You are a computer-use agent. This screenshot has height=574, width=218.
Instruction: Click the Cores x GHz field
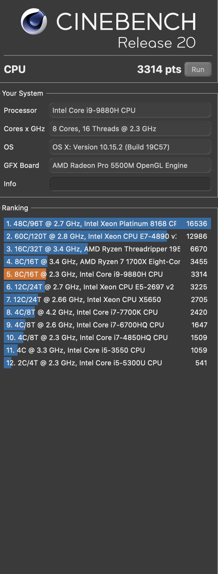[x=130, y=128]
